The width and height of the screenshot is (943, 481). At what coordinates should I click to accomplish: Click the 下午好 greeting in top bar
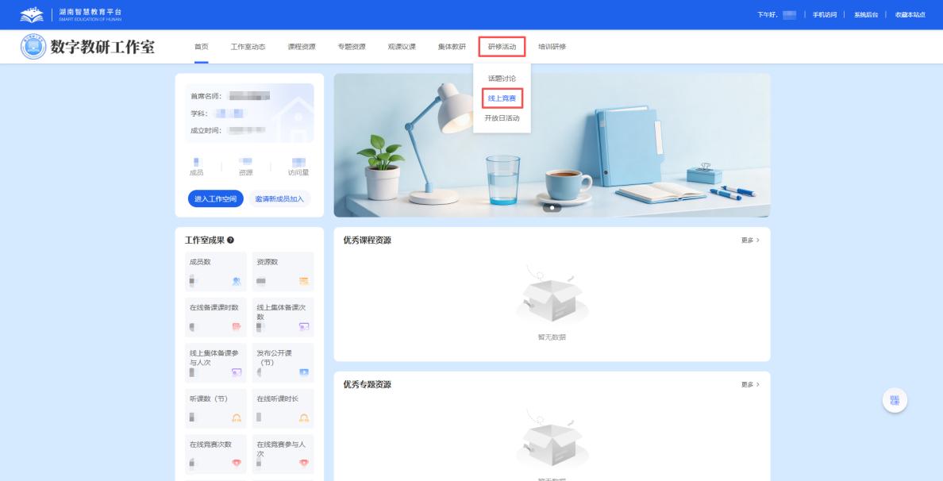click(768, 14)
